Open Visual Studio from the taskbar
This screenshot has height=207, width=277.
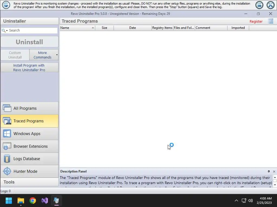(45, 201)
